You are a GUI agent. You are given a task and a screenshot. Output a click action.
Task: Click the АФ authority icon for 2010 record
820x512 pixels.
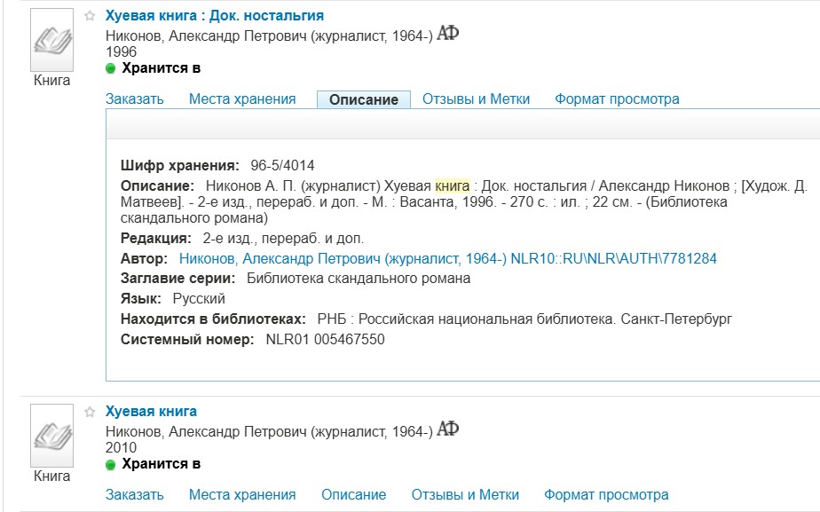(x=447, y=429)
